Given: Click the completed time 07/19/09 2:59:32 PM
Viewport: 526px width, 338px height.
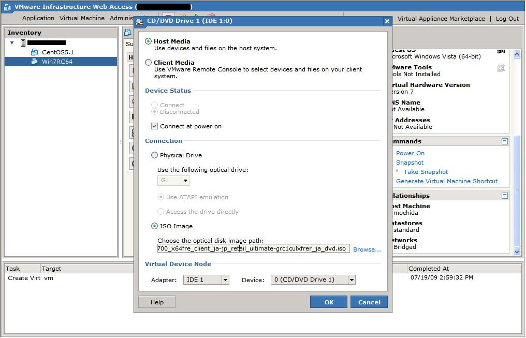Looking at the screenshot, I should pos(442,277).
